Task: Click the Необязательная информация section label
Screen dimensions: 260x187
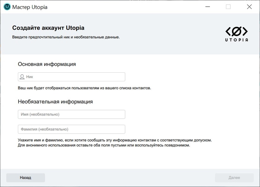Action: (x=55, y=101)
